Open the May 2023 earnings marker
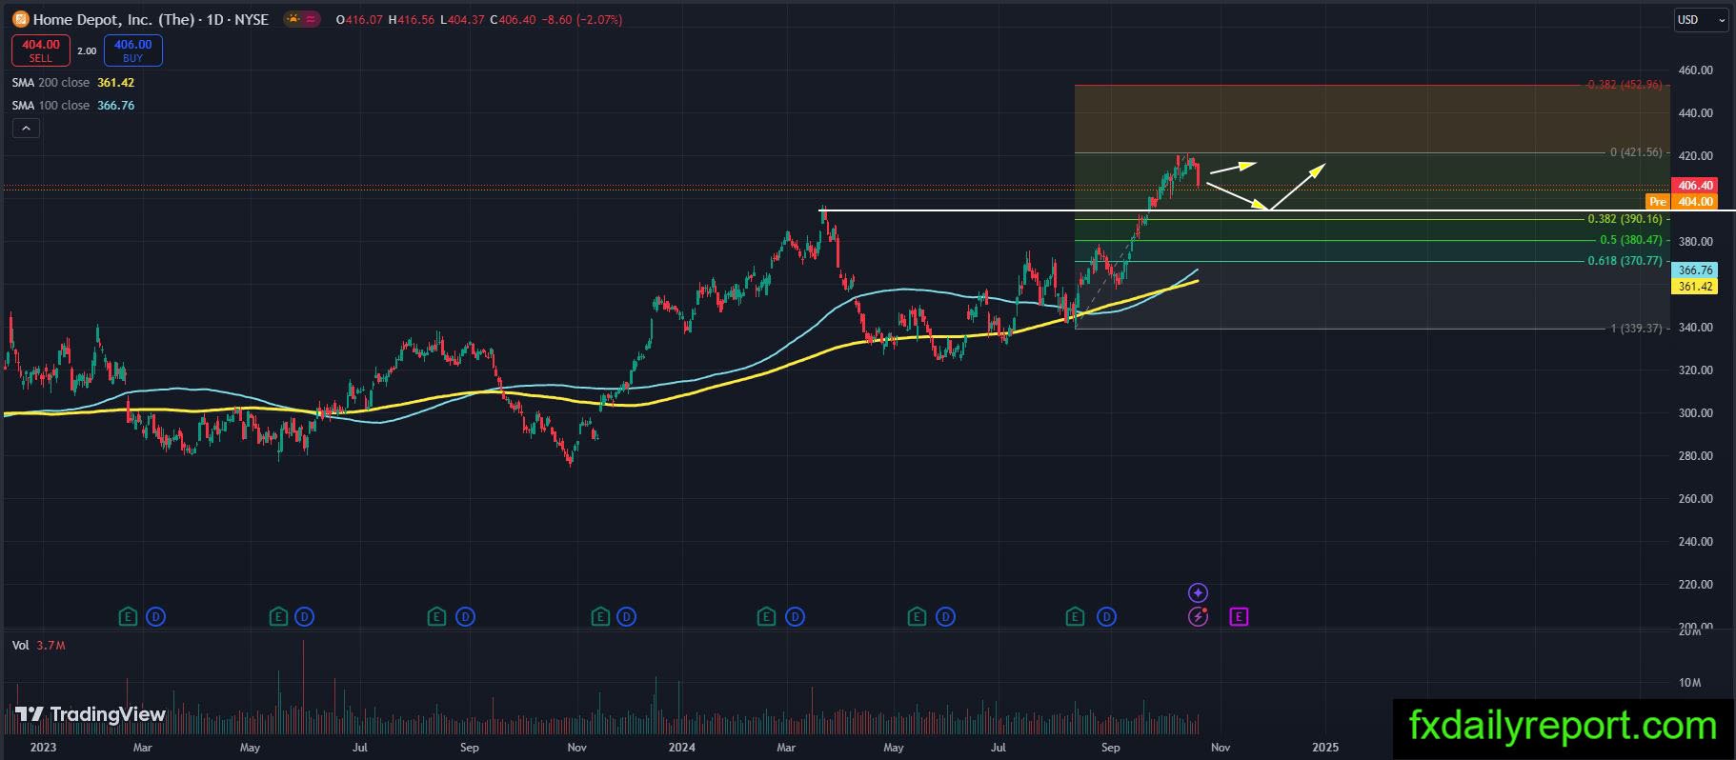 tap(278, 617)
